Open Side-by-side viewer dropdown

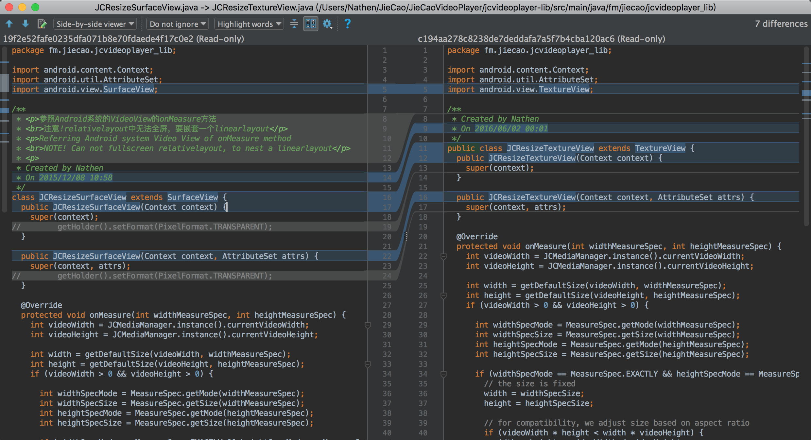coord(95,24)
